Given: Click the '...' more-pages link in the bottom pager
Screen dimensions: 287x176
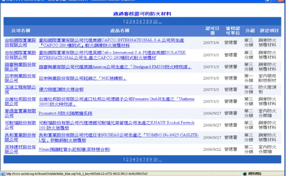Looking at the screenshot, I should click(x=160, y=159).
